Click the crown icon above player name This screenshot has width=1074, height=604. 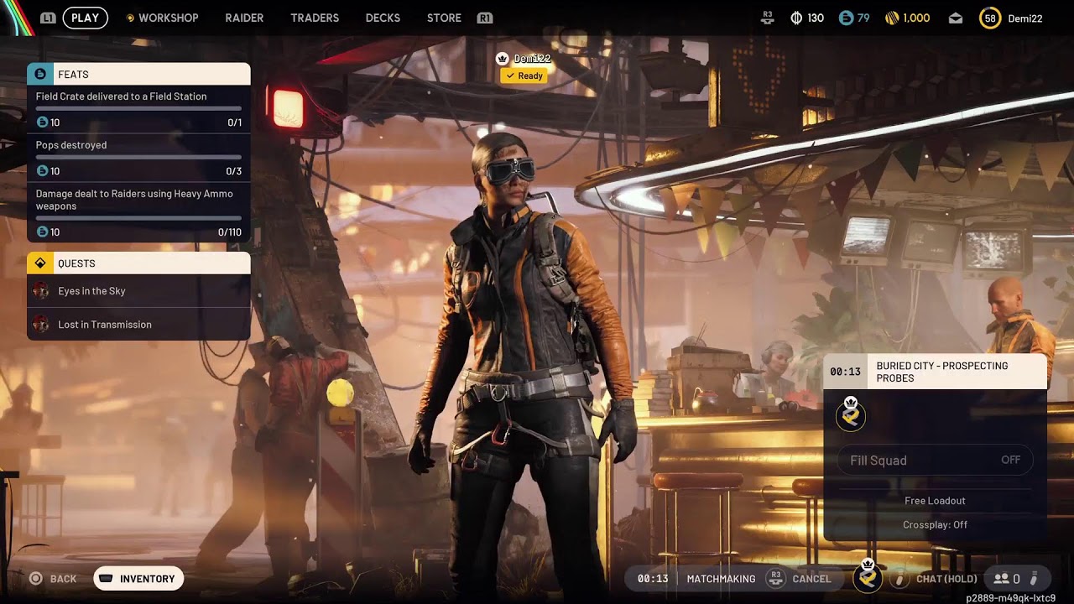(x=502, y=59)
